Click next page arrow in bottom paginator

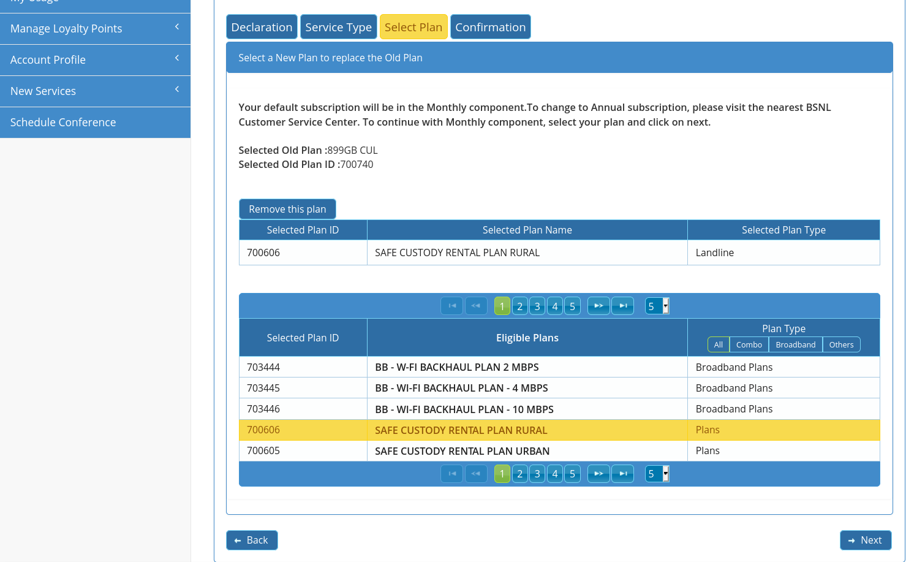coord(598,474)
